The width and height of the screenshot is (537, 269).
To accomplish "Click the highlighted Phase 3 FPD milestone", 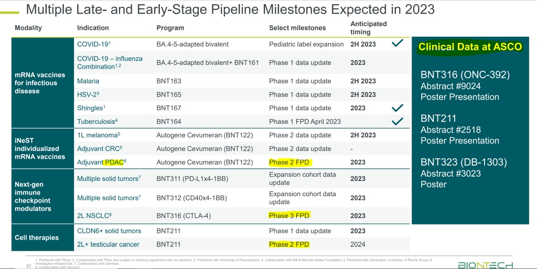I will (289, 216).
